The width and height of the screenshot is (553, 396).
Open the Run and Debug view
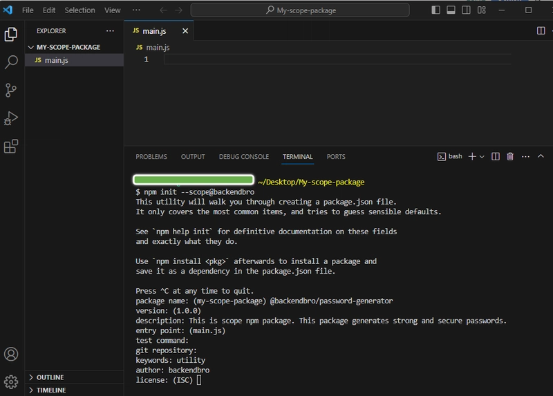pyautogui.click(x=11, y=118)
